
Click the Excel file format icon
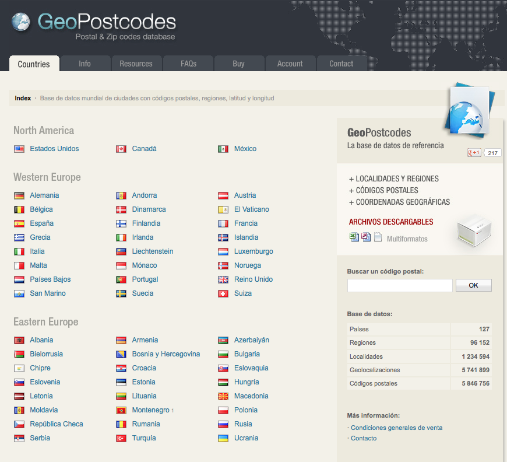354,237
